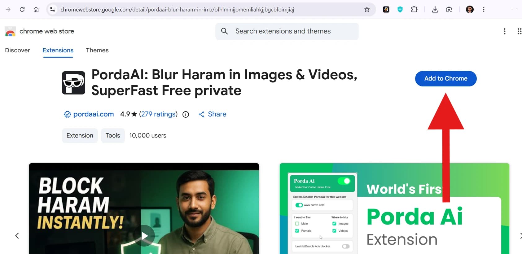
Task: Open the Porda Ai Extension screenshot
Action: [x=394, y=208]
